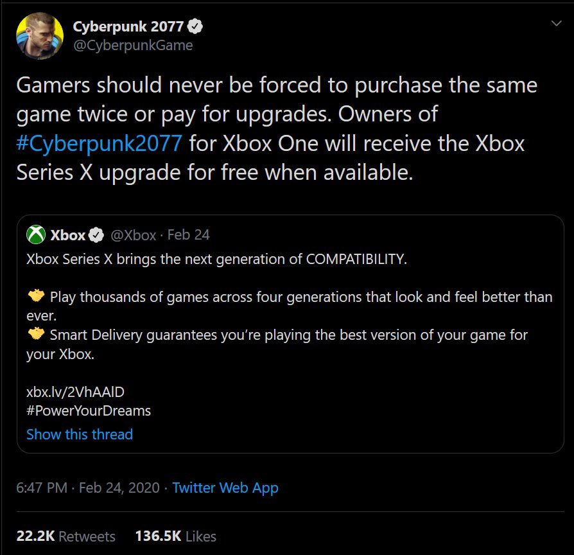Click the 6:47 PM Feb 24, 2020 timestamp
The width and height of the screenshot is (574, 555).
click(88, 488)
